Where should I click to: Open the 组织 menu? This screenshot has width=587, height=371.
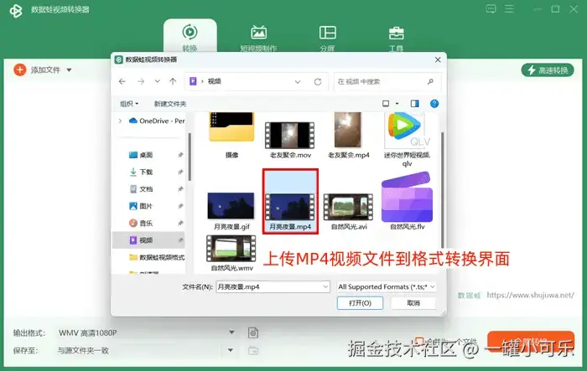(129, 104)
